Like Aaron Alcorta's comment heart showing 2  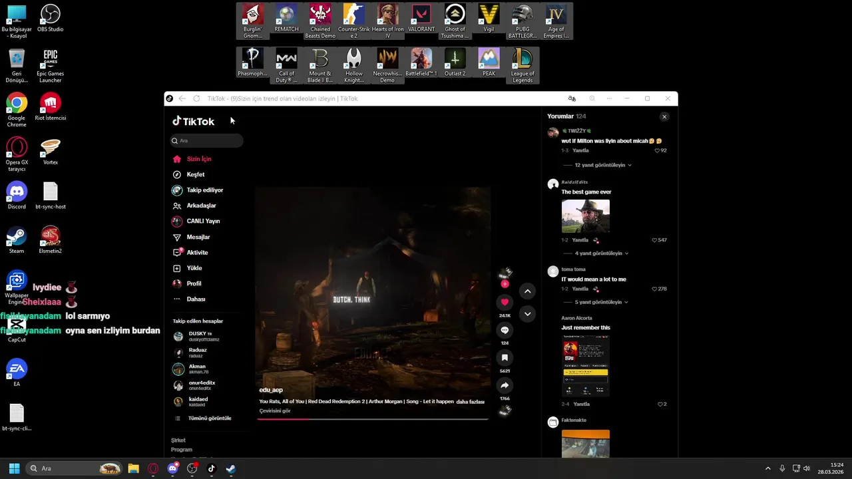point(662,404)
